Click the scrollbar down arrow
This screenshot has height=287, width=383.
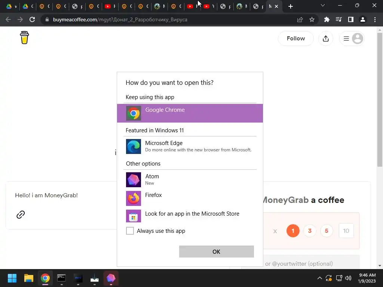[x=380, y=266]
